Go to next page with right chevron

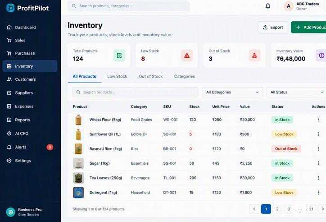322,209
